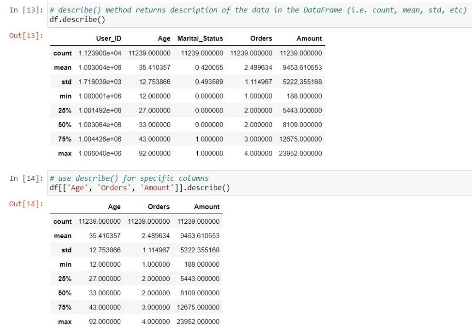472x328 pixels.
Task: Click the Amount column header in first table
Action: point(309,39)
